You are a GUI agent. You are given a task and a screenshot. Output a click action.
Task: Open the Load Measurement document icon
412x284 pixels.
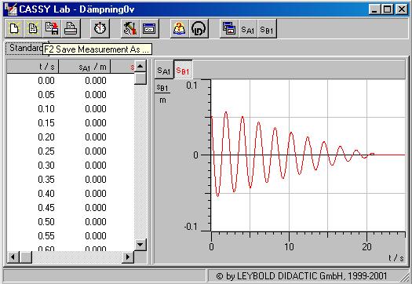33,28
